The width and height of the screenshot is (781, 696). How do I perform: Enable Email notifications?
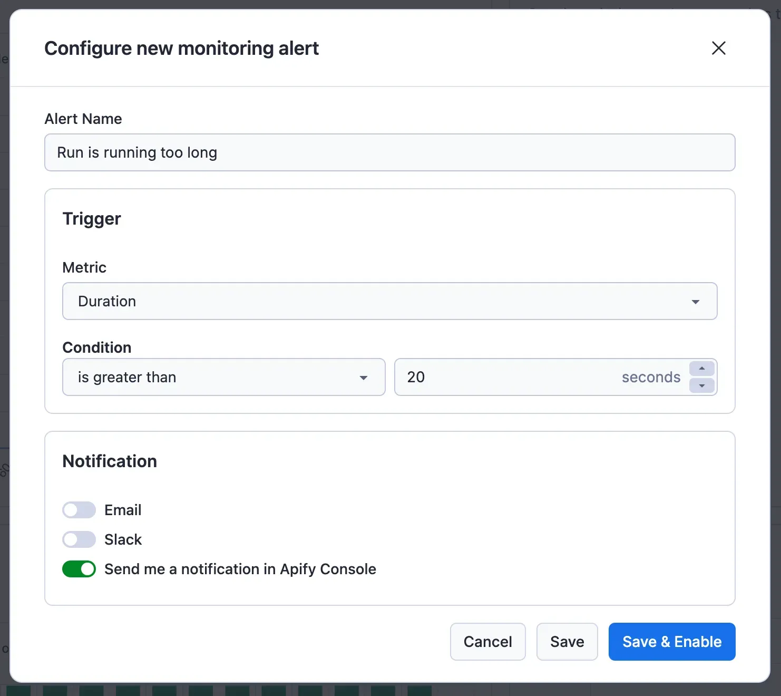click(x=79, y=510)
